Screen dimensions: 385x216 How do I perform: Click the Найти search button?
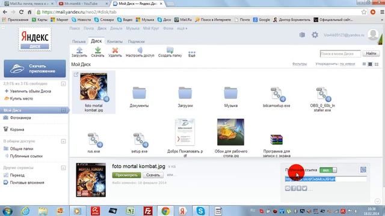[x=371, y=53]
